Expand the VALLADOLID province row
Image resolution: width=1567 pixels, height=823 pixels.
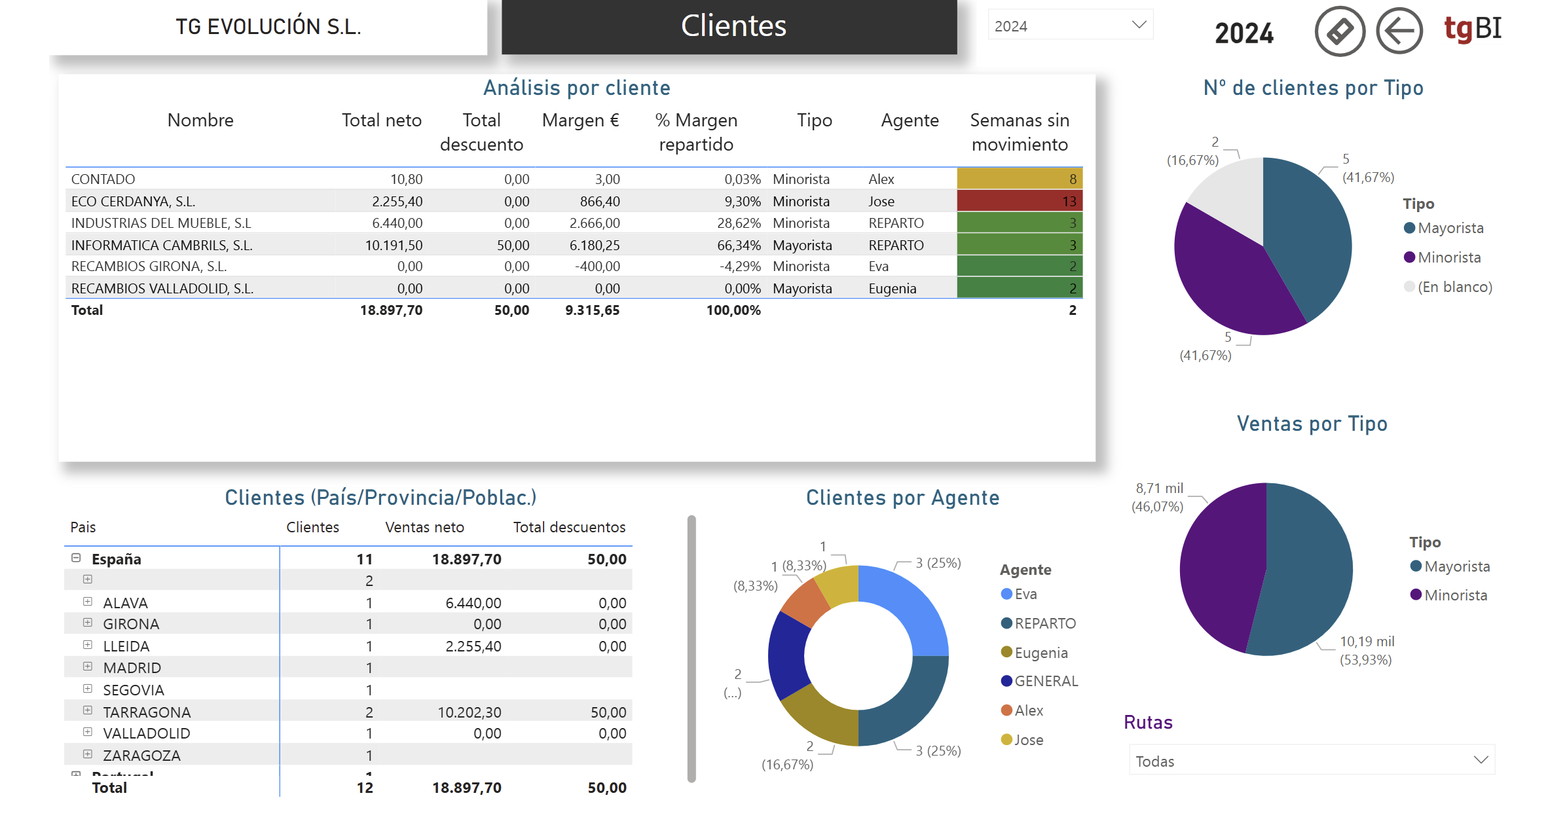(88, 732)
